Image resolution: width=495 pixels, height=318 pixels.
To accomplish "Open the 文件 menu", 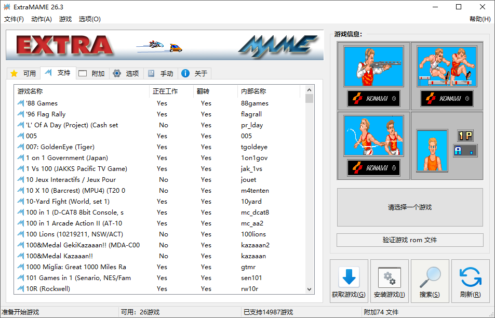I will click(14, 19).
